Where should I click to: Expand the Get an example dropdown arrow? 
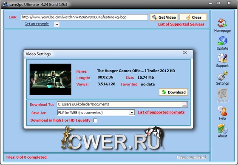tap(57, 24)
